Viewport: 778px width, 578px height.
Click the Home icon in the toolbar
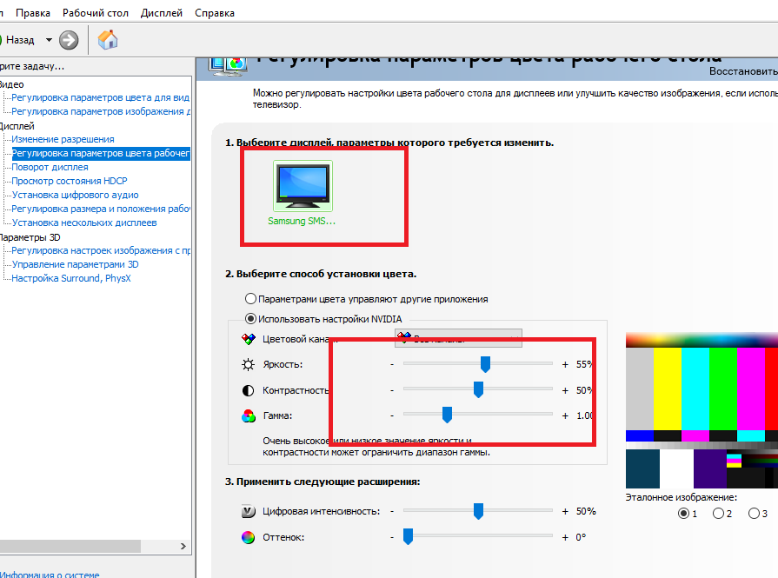click(x=108, y=40)
